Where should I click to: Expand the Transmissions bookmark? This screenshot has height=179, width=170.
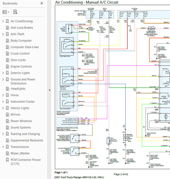pyautogui.click(x=3, y=147)
